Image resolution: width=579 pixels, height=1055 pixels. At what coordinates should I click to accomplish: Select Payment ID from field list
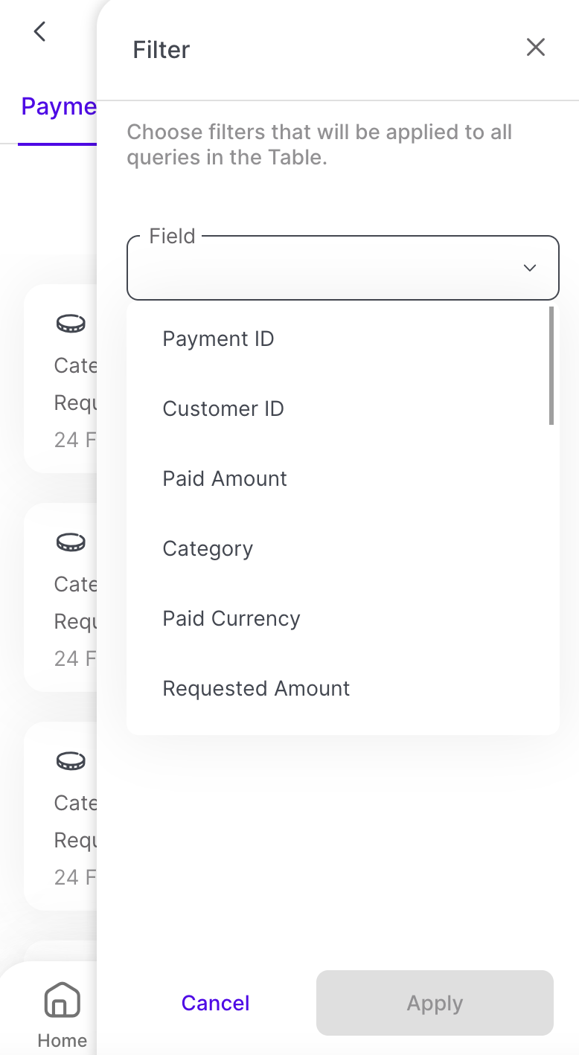(x=218, y=339)
